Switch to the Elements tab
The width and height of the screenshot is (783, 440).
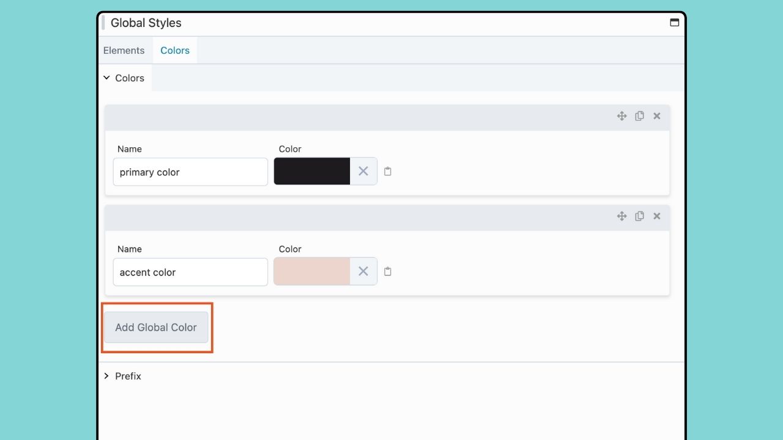click(124, 51)
